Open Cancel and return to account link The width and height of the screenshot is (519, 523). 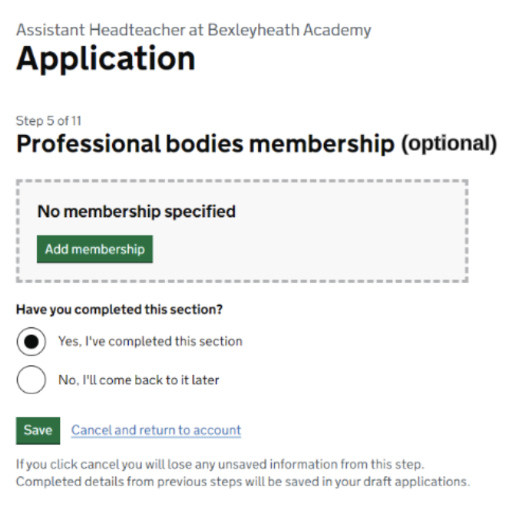pyautogui.click(x=156, y=430)
